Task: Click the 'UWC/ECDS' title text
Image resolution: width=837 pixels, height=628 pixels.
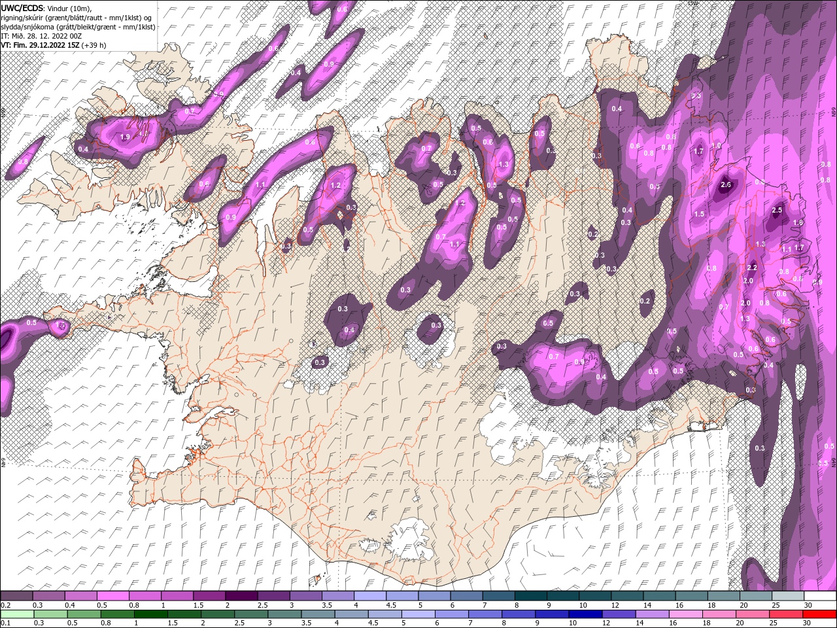Action: pos(22,8)
